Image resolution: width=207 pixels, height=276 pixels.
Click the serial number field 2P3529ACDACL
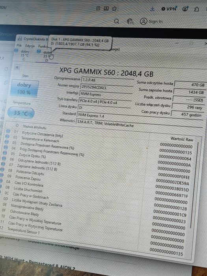tap(106, 88)
